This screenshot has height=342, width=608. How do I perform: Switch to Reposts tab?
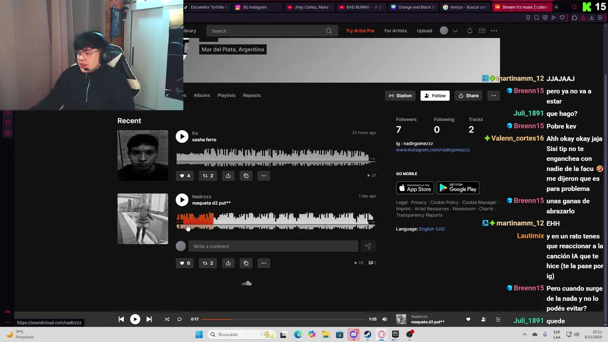tap(252, 95)
